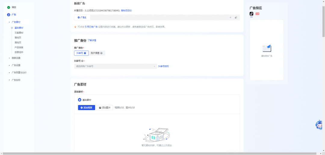
Task: Select the 账户信息 promotion identity option
Action: [x=97, y=53]
